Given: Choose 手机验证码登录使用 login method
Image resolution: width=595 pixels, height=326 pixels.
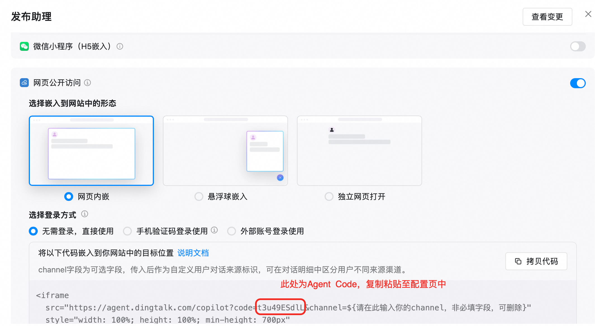Looking at the screenshot, I should [127, 231].
